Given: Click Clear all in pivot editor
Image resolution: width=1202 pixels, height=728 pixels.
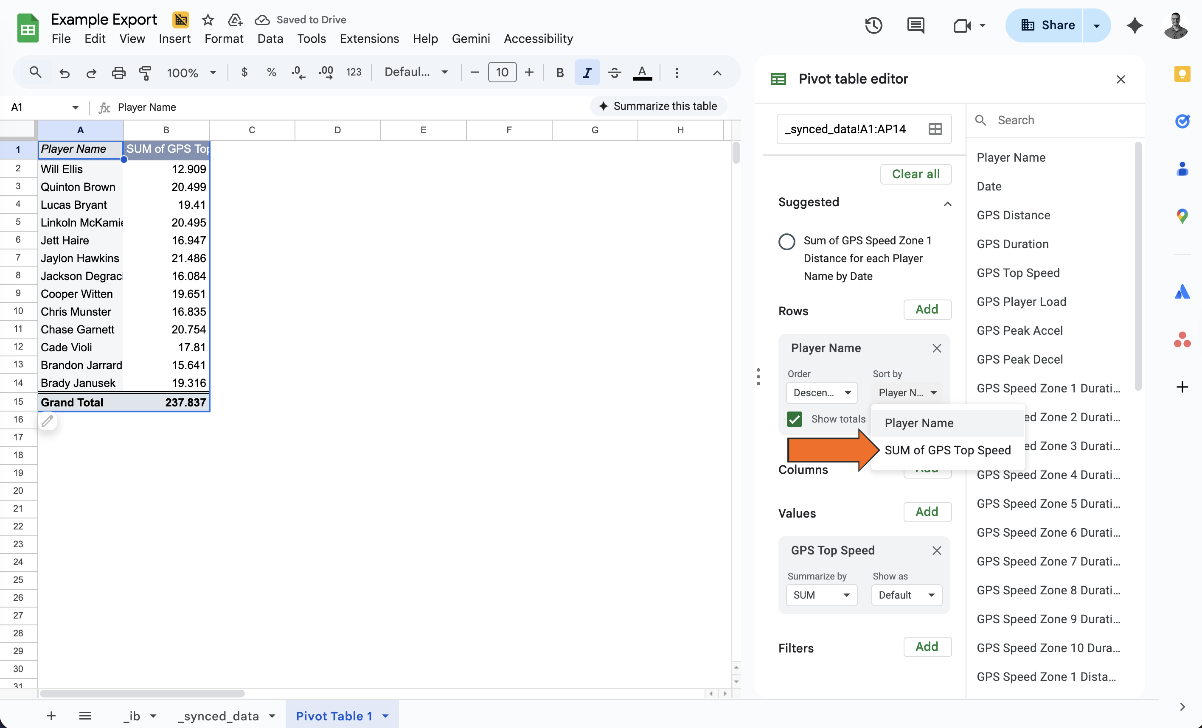Looking at the screenshot, I should tap(916, 174).
